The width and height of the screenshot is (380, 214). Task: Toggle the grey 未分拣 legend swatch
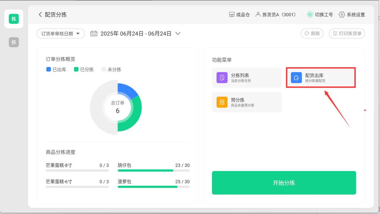(x=104, y=69)
